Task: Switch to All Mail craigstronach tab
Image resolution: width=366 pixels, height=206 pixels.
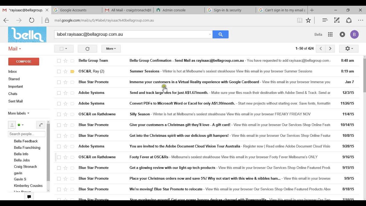Action: pos(128,10)
